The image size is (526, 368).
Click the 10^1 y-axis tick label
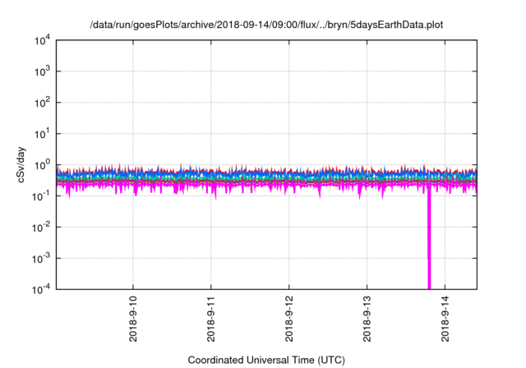coord(42,134)
